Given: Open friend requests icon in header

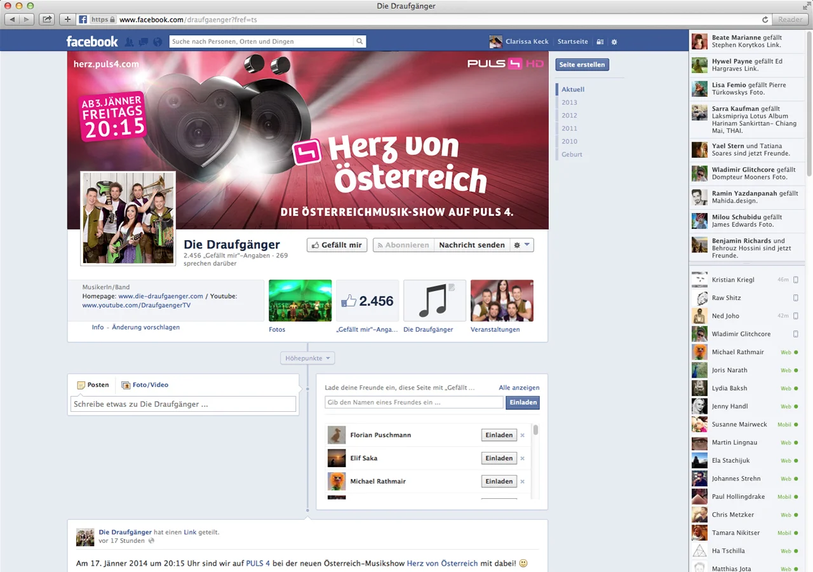Looking at the screenshot, I should point(130,42).
